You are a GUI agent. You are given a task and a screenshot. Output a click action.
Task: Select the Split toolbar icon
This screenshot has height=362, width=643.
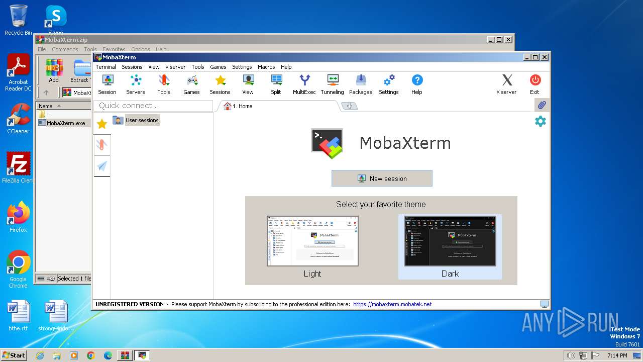(276, 84)
